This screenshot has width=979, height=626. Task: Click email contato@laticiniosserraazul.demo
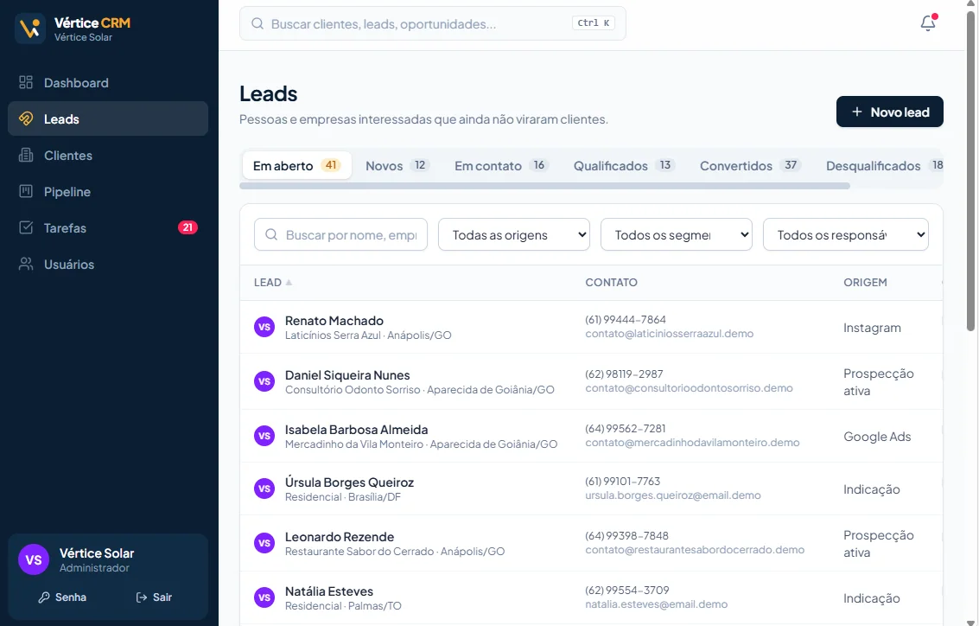670,334
